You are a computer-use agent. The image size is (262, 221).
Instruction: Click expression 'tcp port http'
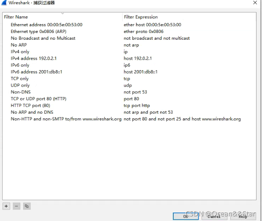pyautogui.click(x=136, y=106)
